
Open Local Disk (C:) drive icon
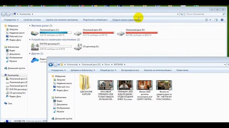click(x=35, y=33)
